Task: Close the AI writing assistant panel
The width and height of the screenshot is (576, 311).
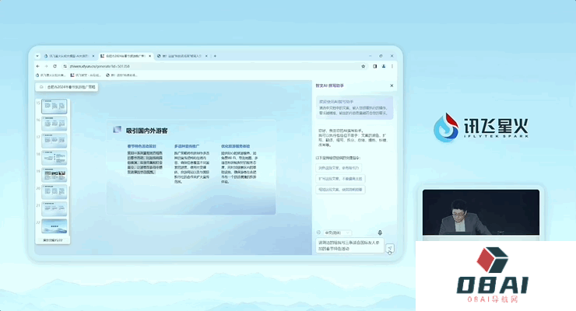Action: (392, 86)
